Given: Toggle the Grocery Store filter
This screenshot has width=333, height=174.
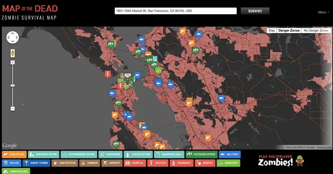Looking at the screenshot, I should [44, 154].
